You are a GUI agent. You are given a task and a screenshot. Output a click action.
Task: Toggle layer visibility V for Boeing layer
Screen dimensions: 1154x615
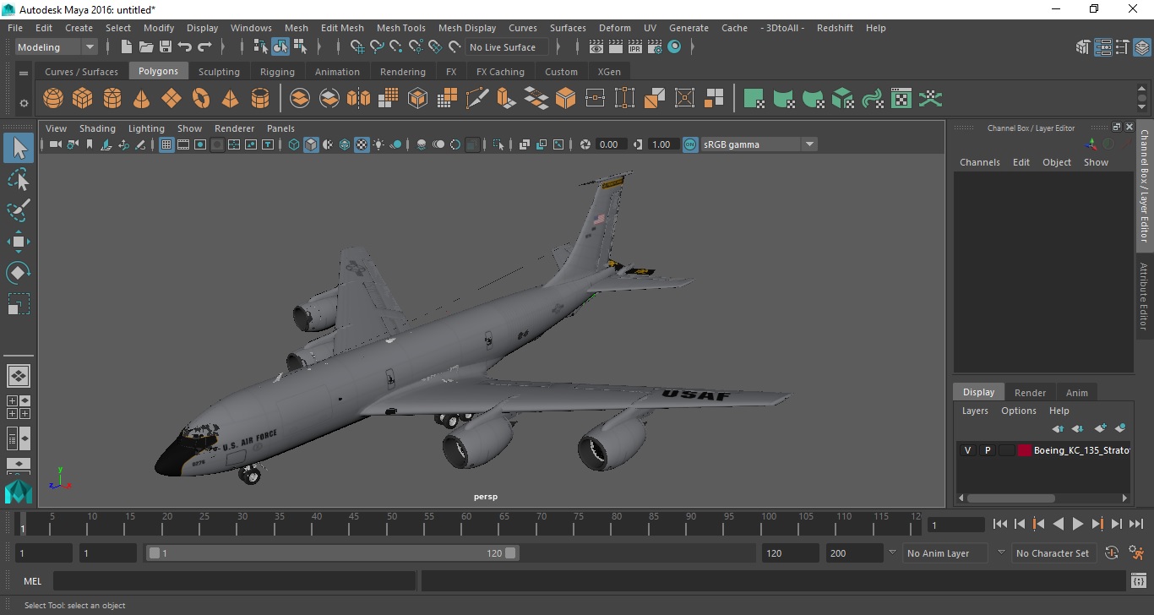click(x=967, y=450)
